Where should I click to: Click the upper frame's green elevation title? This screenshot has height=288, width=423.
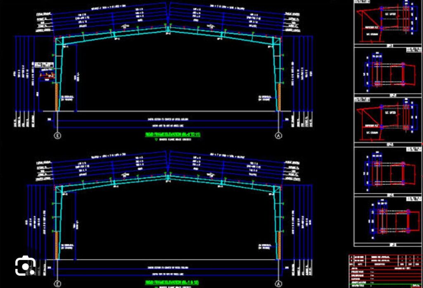[x=173, y=135]
